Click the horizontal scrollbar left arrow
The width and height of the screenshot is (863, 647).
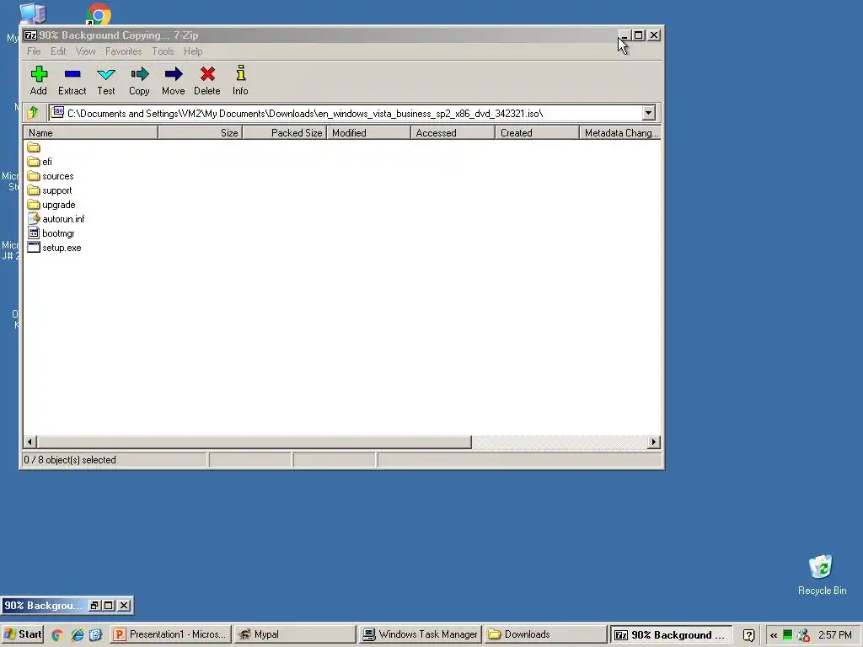[30, 441]
